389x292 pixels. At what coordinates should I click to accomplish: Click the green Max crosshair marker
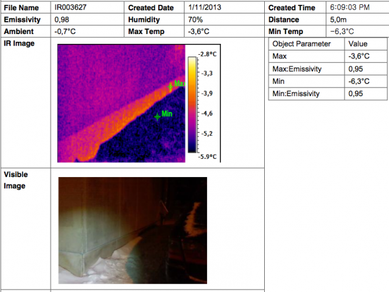pyautogui.click(x=170, y=86)
